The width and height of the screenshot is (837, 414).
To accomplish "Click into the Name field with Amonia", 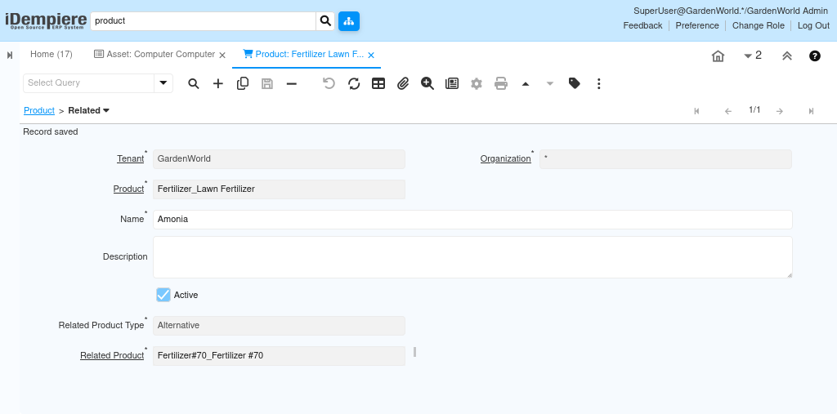I will (x=472, y=220).
